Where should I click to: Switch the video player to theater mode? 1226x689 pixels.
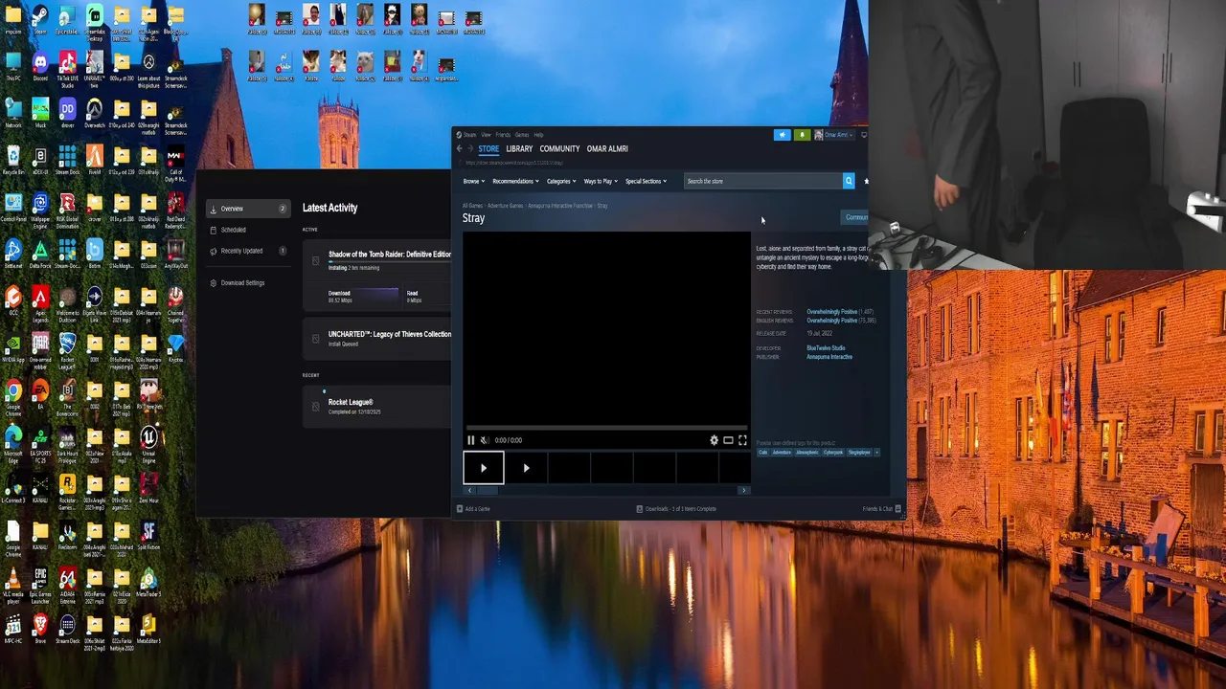pos(728,440)
